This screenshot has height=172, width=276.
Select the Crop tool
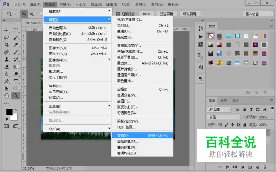pyautogui.click(x=6, y=45)
